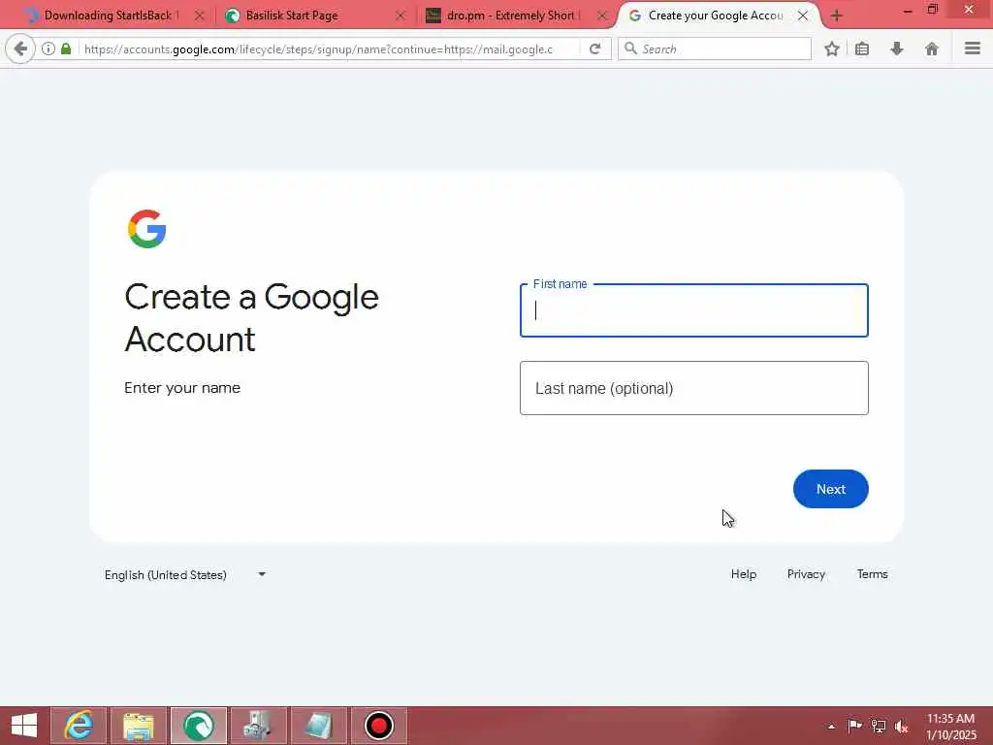993x745 pixels.
Task: Open the Help link
Action: pyautogui.click(x=744, y=574)
